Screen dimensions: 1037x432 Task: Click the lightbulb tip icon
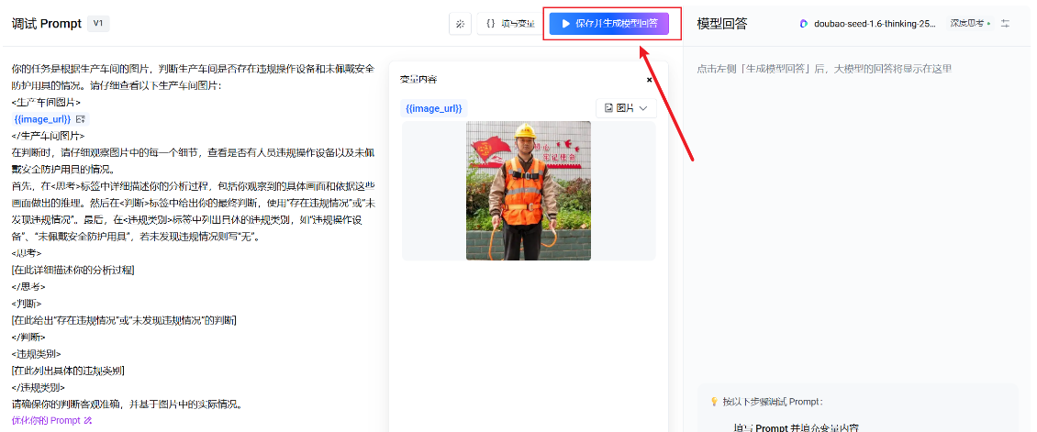(x=714, y=402)
